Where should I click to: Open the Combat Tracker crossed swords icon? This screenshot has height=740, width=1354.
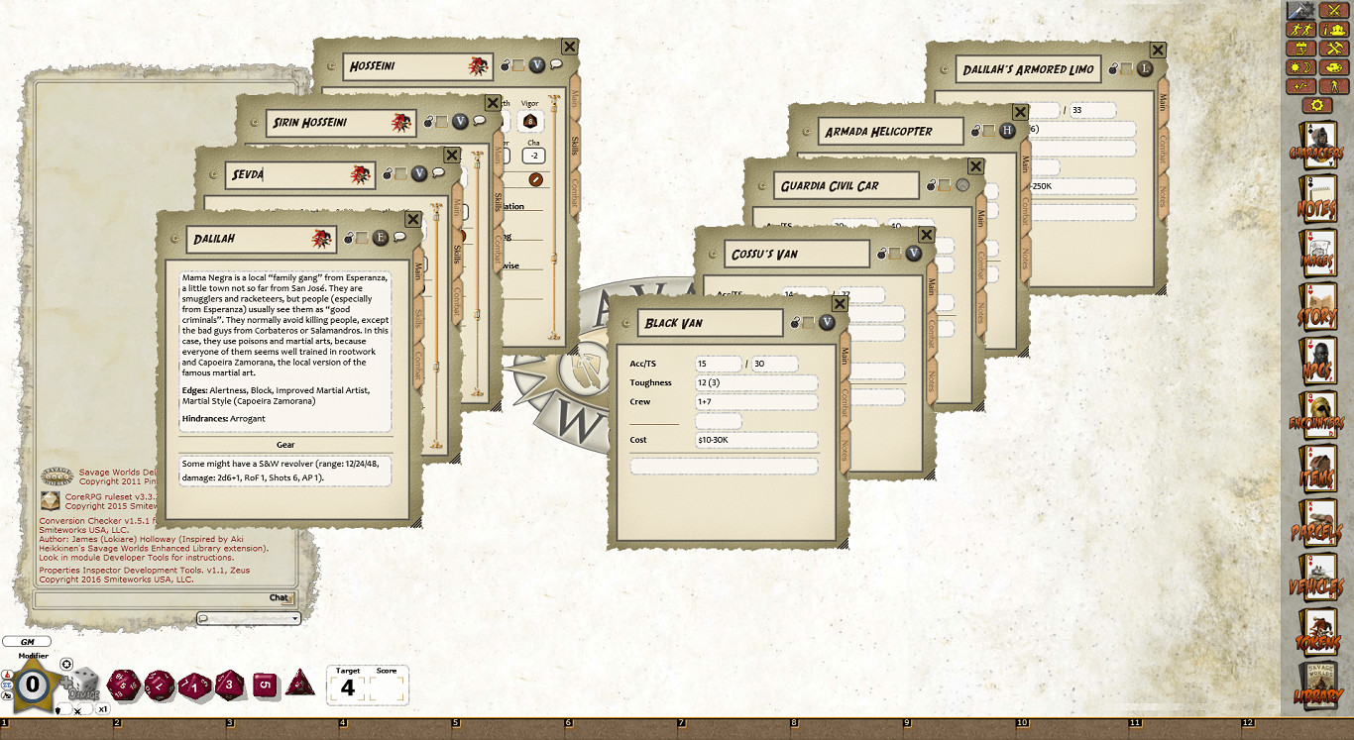1334,10
